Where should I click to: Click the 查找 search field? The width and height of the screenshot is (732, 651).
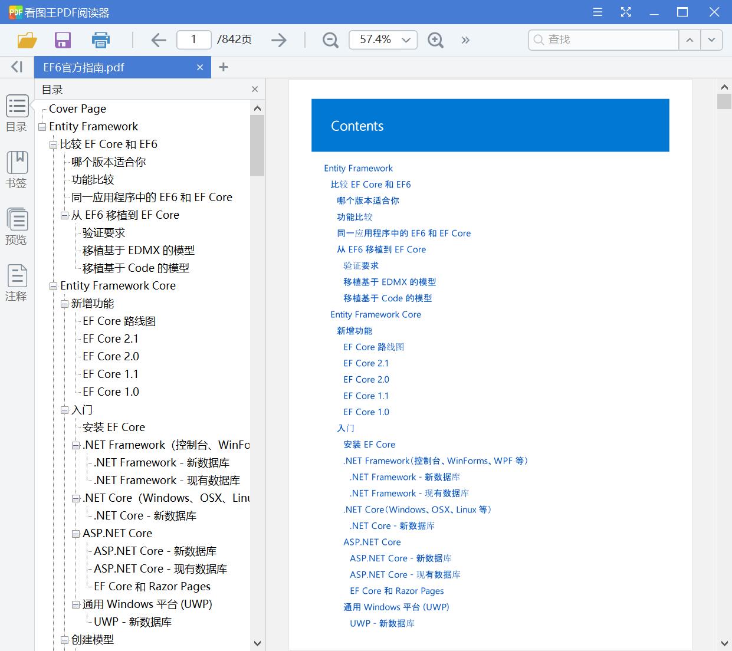click(603, 40)
